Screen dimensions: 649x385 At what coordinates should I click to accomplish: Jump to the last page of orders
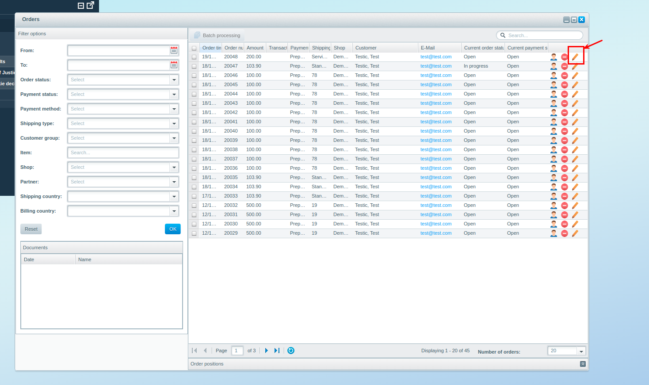277,351
